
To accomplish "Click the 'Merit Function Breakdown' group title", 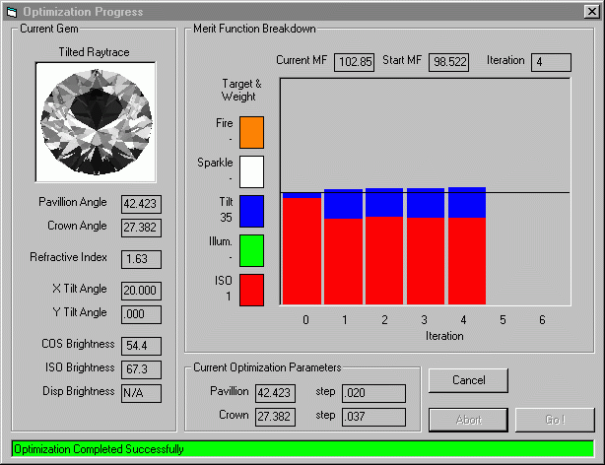I will 254,29.
